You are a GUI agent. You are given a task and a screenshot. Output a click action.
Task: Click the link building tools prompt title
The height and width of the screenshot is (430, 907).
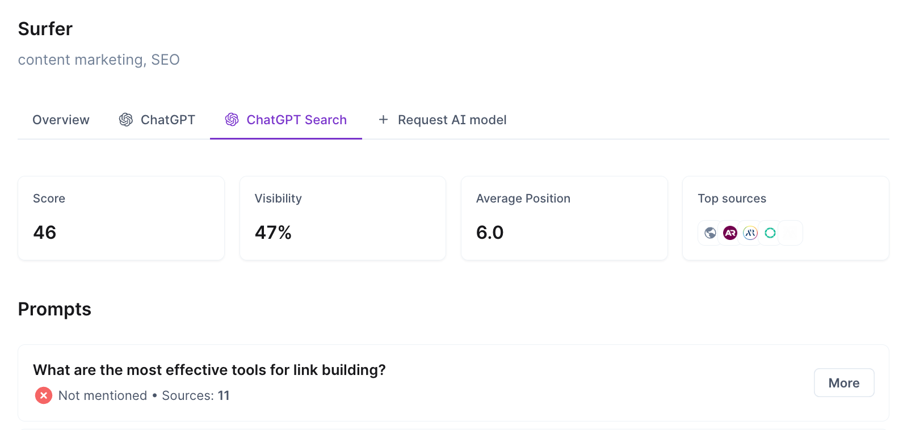pyautogui.click(x=209, y=370)
